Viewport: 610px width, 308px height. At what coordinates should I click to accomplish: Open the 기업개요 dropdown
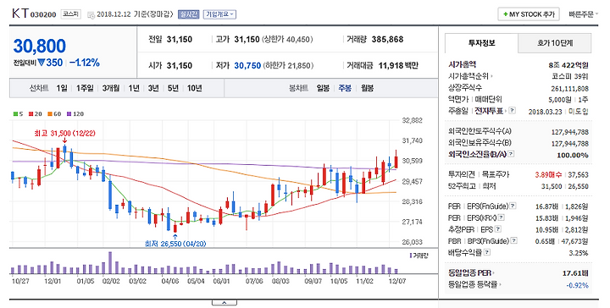click(219, 14)
